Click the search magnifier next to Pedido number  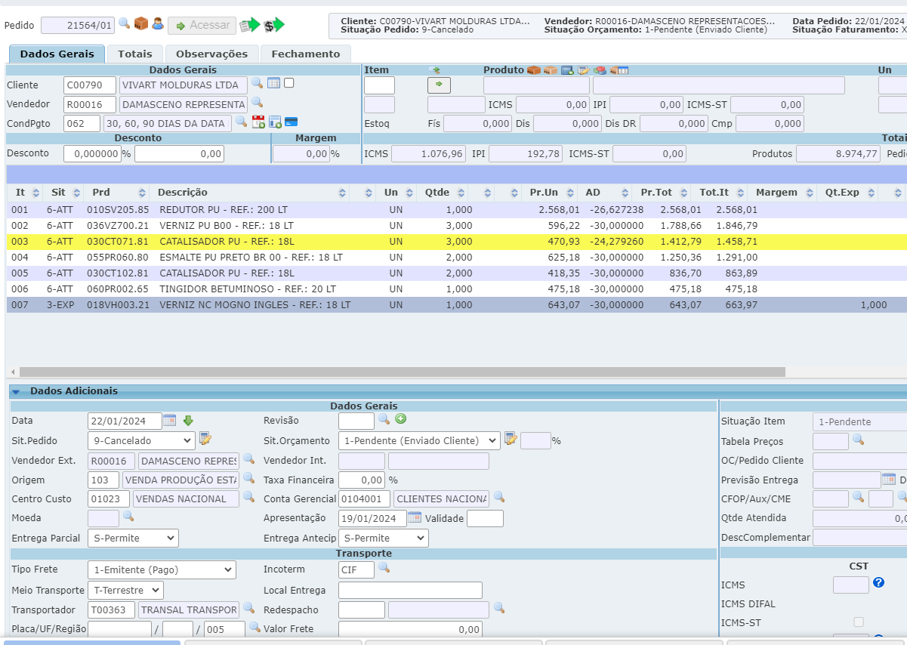(x=125, y=24)
